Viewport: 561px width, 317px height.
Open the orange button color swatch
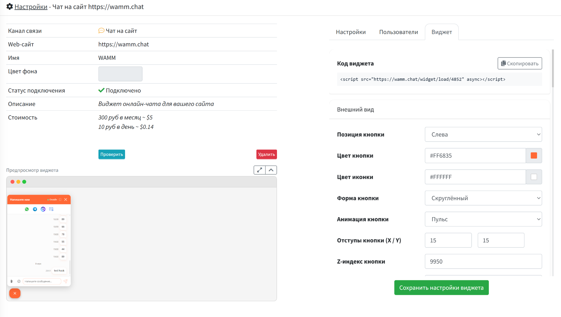534,156
